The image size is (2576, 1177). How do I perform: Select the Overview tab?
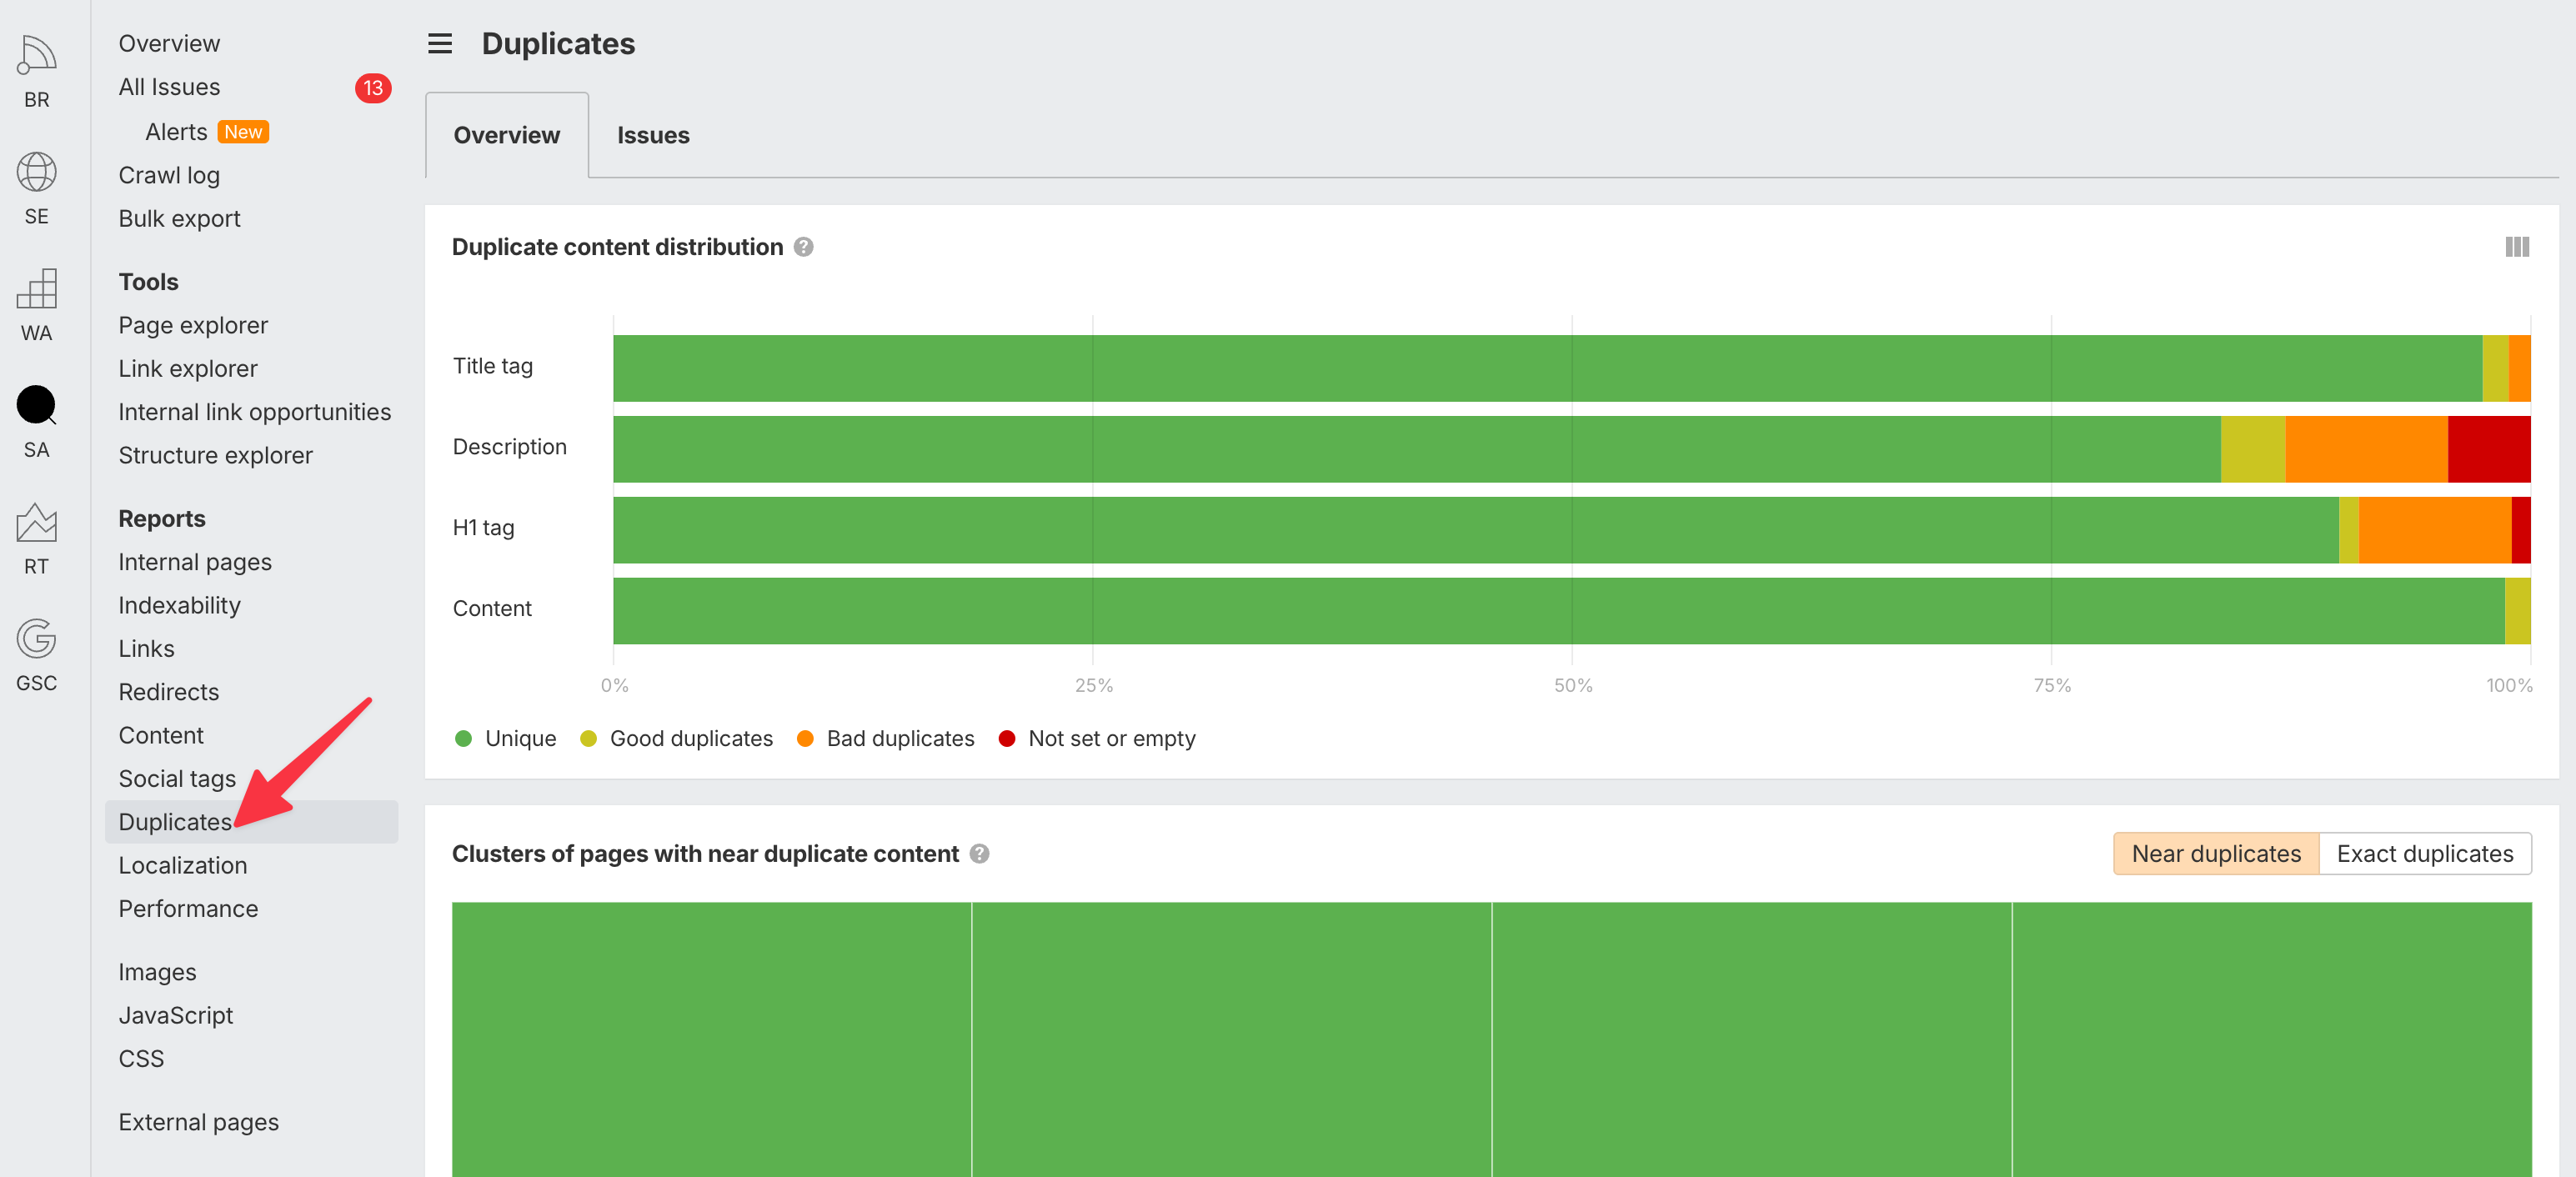[x=506, y=135]
